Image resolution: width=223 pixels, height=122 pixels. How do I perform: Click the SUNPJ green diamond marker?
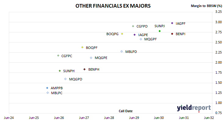pos(159,31)
